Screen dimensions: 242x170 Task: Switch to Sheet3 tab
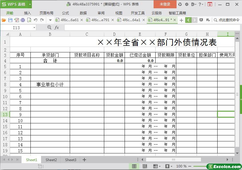[x=71, y=160]
